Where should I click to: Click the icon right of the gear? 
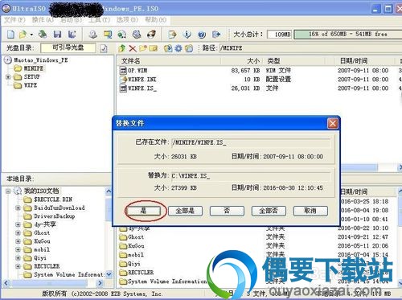point(189,48)
